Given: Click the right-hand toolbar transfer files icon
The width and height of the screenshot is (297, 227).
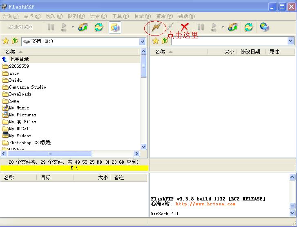Looking at the screenshot, I should (233, 27).
